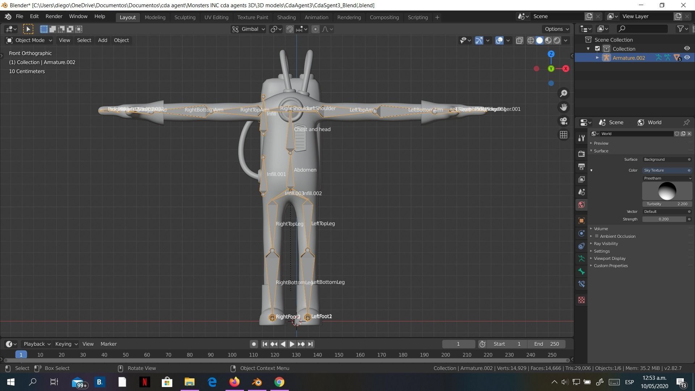Image resolution: width=695 pixels, height=391 pixels.
Task: Select the pan view hand icon
Action: click(x=564, y=107)
